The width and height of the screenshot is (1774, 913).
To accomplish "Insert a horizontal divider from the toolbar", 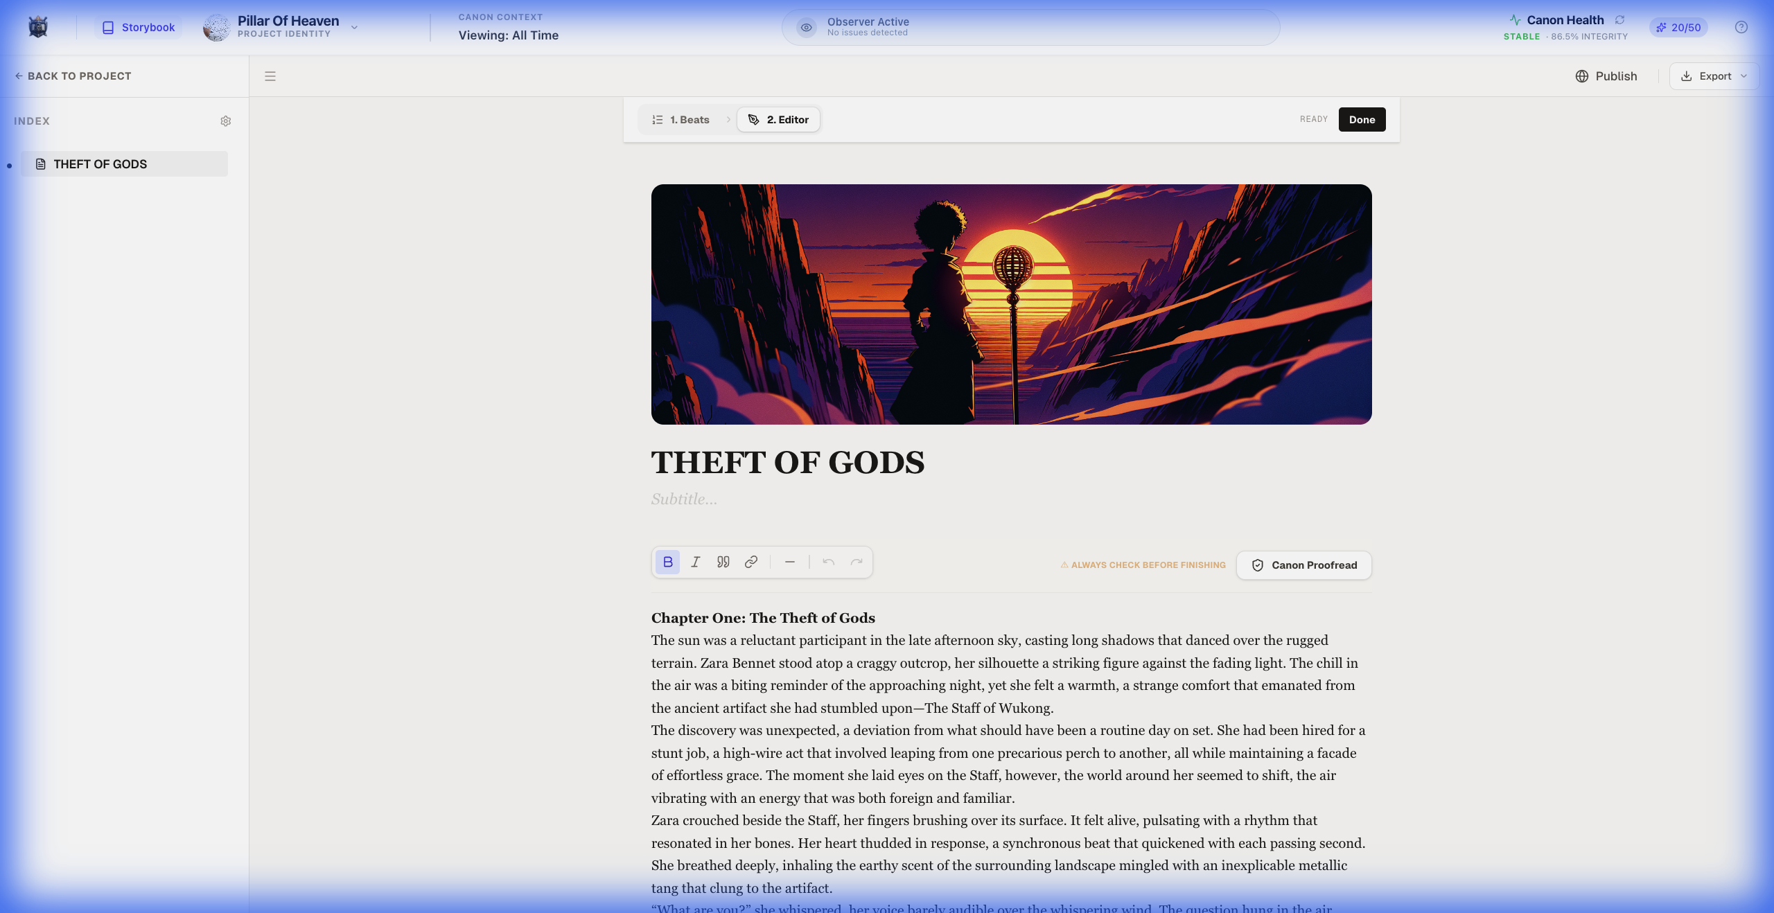I will [789, 562].
